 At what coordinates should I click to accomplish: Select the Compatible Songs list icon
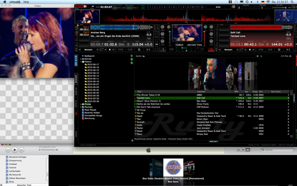click(83, 115)
